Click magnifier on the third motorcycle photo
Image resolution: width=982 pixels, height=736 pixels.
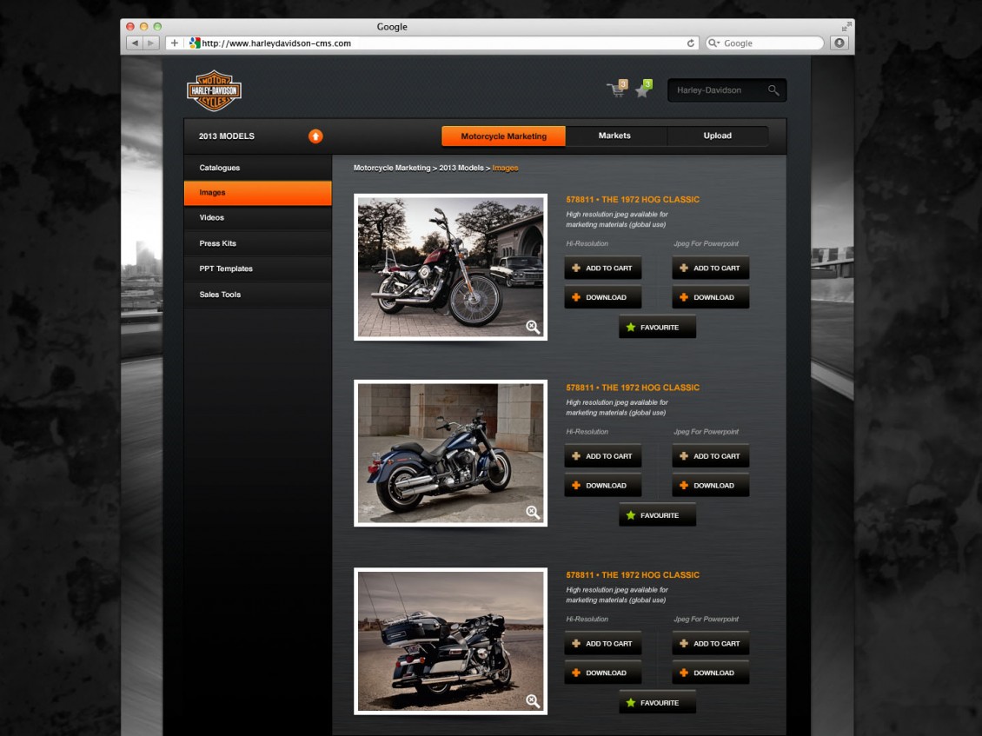(533, 700)
